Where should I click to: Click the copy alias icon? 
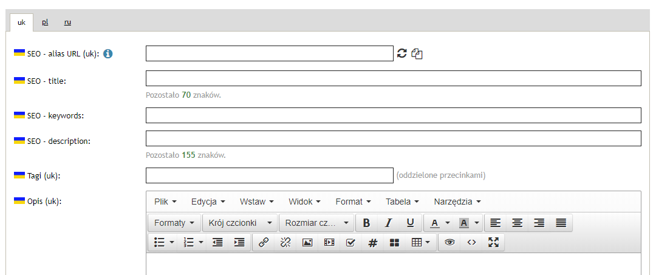(x=417, y=53)
